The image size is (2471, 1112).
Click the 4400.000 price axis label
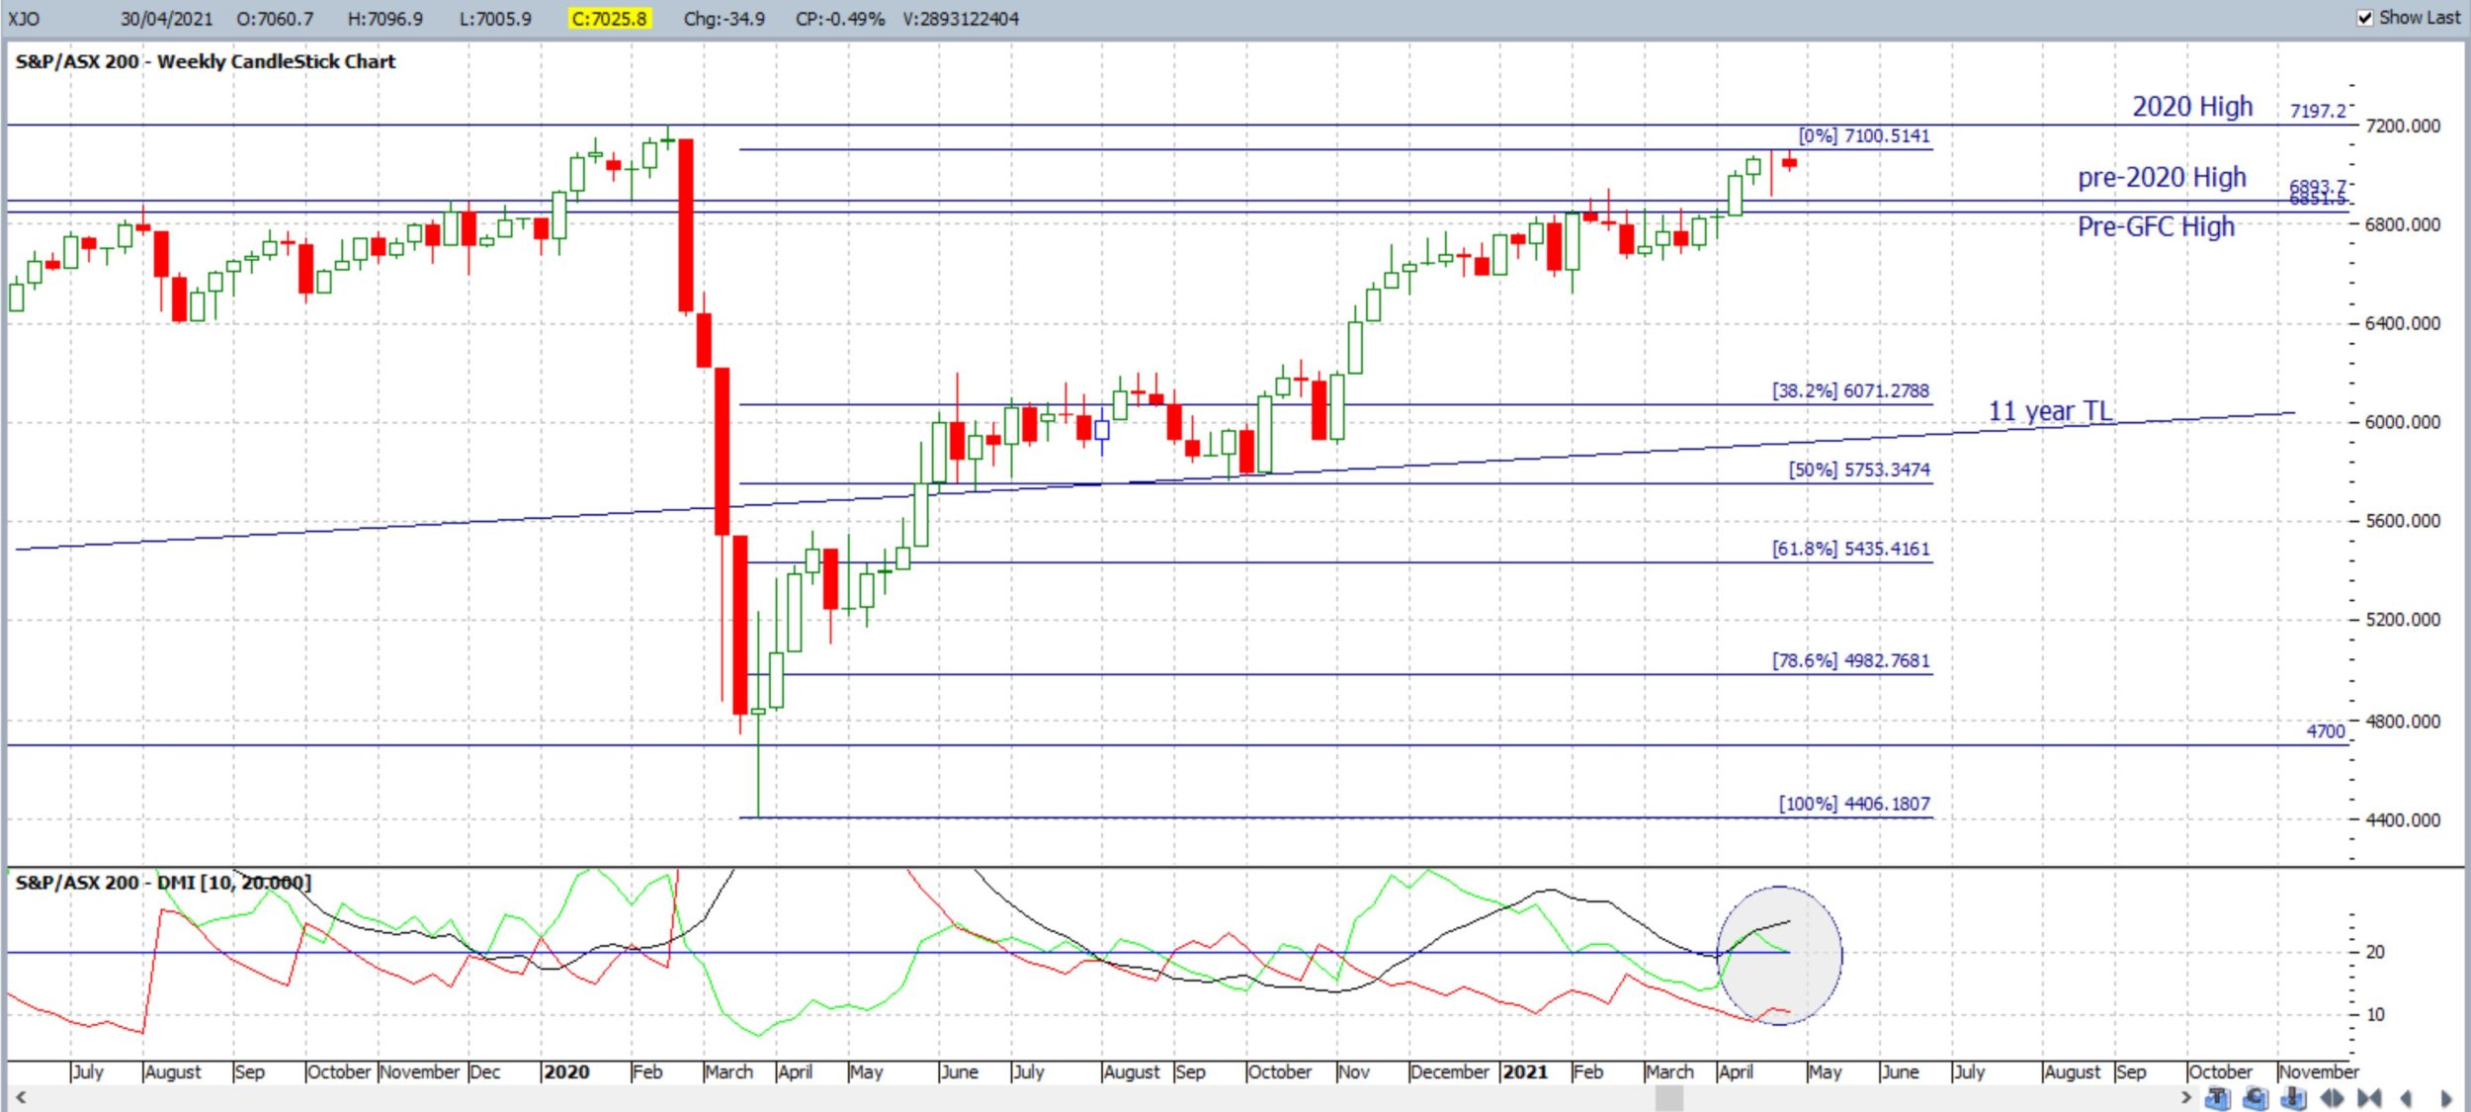2403,820
